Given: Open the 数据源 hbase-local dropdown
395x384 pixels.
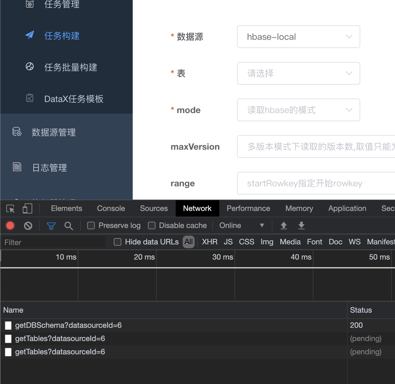Looking at the screenshot, I should (298, 37).
